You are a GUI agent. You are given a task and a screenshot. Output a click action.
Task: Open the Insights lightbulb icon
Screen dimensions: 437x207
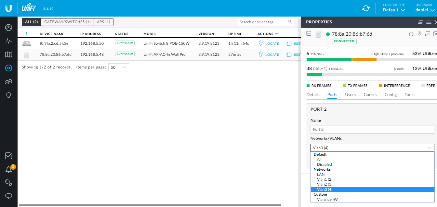tap(9, 95)
